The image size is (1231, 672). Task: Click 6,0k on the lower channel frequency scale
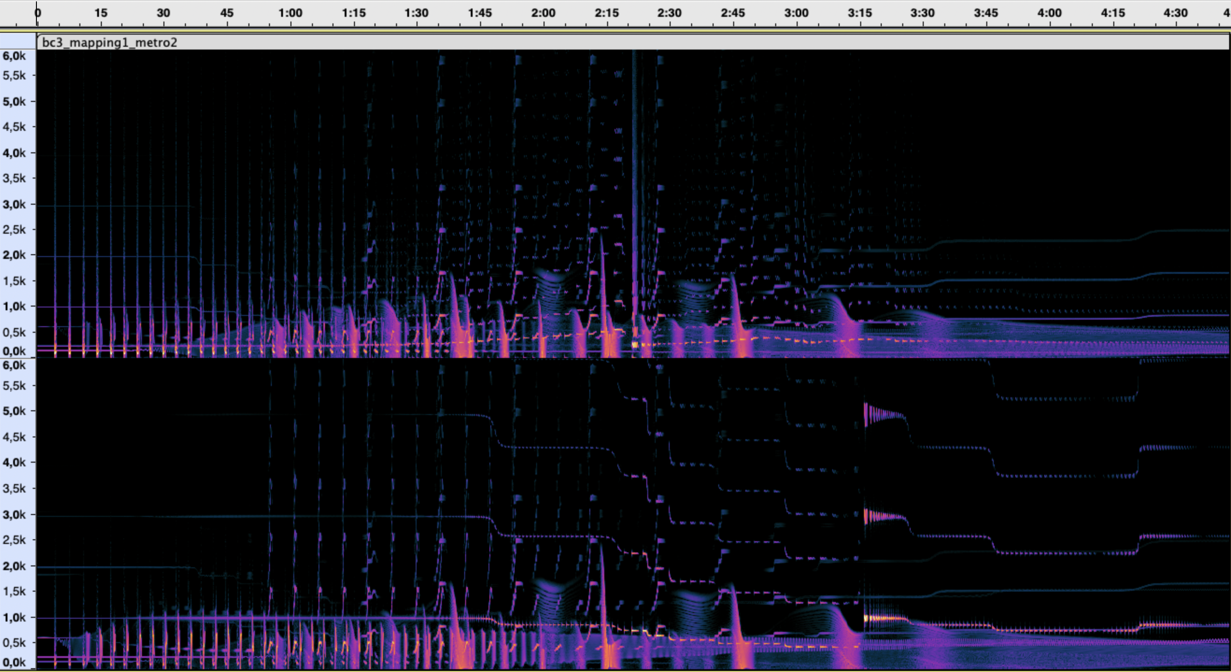click(x=14, y=365)
